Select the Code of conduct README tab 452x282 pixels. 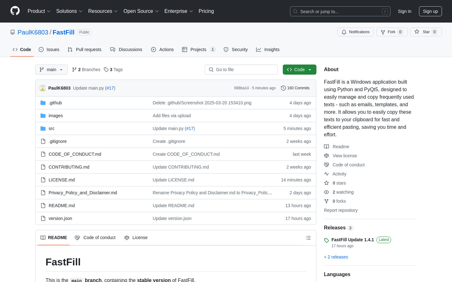pyautogui.click(x=95, y=238)
